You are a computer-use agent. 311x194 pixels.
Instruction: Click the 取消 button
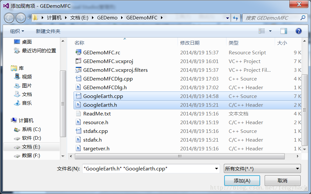click(282, 180)
